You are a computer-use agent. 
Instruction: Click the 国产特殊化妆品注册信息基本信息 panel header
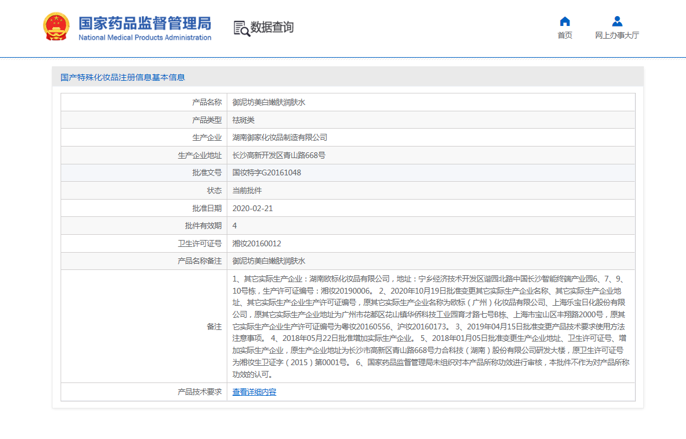point(122,77)
